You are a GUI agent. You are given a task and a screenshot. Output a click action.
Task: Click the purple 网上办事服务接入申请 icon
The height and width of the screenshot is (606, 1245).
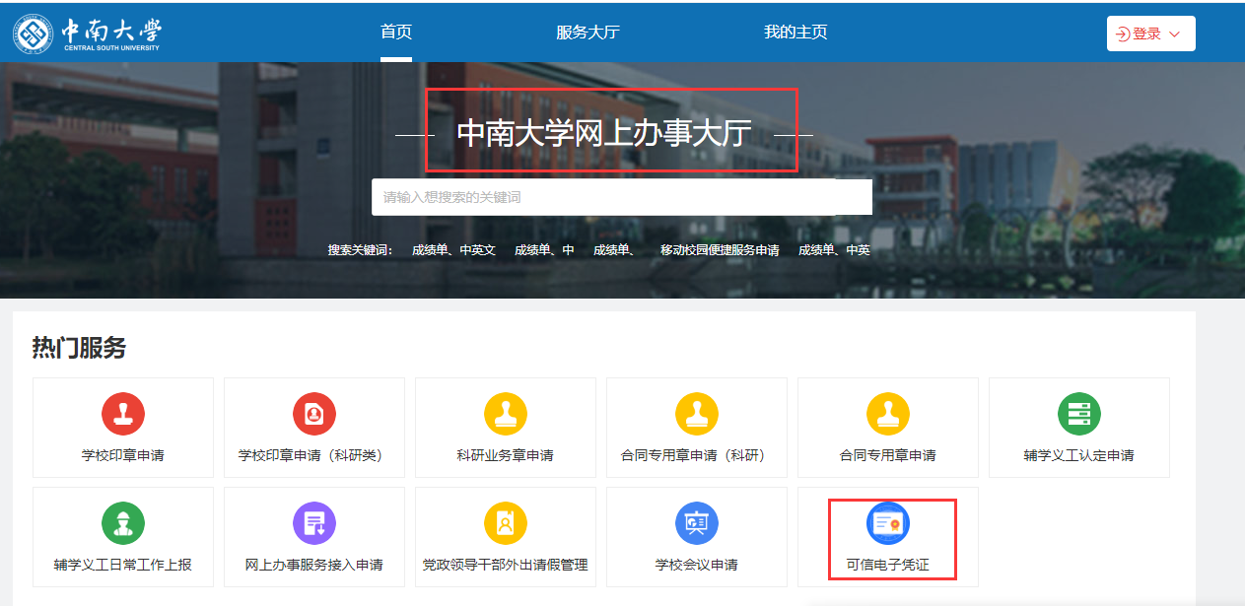(x=314, y=522)
